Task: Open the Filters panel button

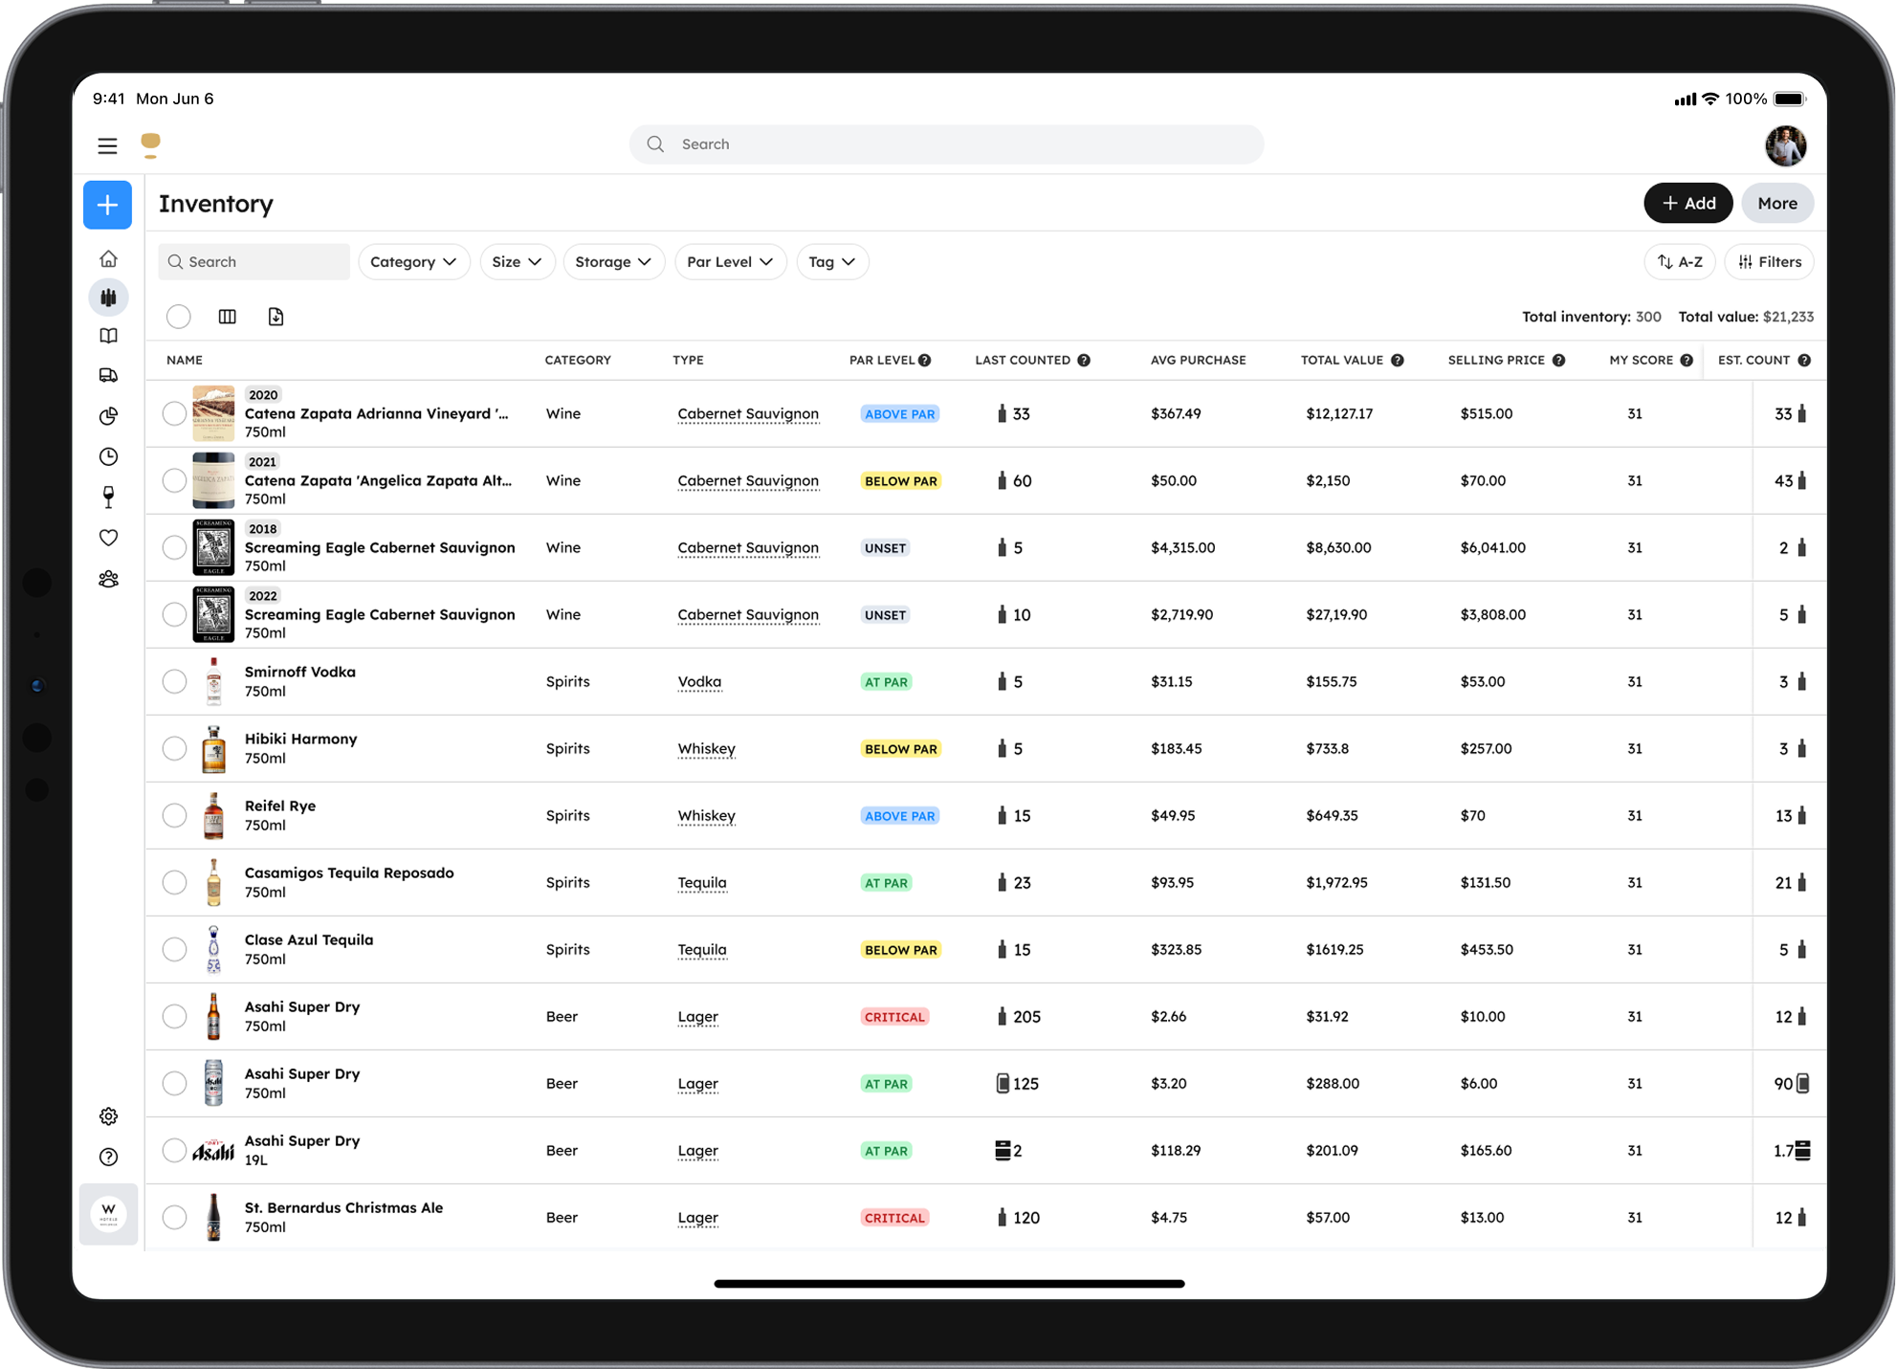Action: [x=1769, y=262]
